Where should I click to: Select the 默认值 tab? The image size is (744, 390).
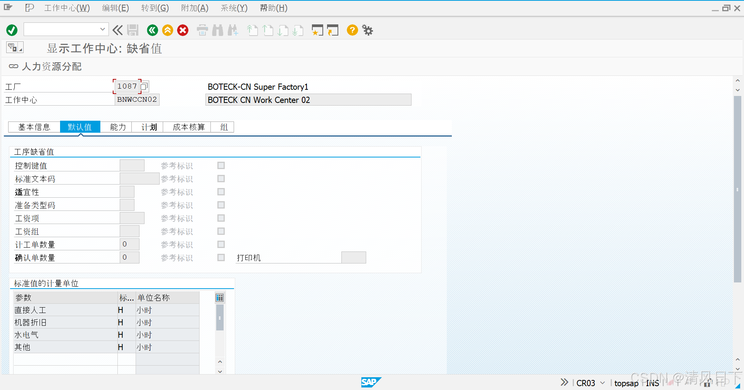coord(80,127)
